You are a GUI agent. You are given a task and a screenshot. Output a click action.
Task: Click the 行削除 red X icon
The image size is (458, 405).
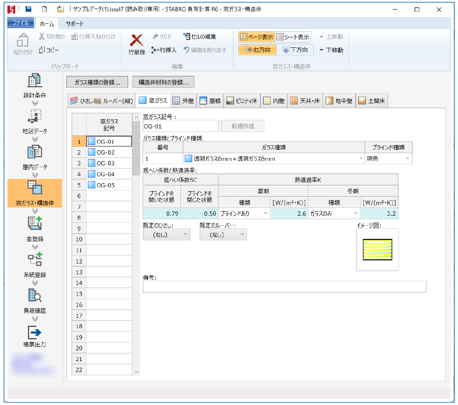tap(137, 41)
